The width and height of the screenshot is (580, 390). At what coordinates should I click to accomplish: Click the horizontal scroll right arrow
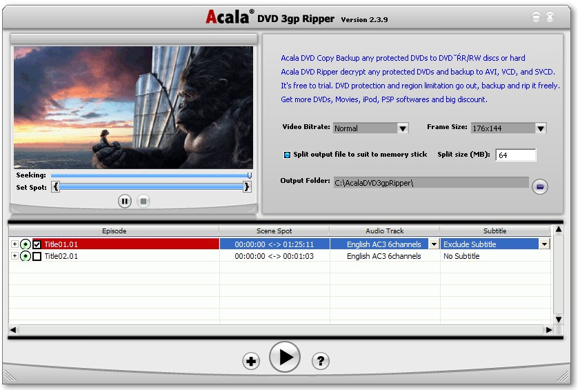pyautogui.click(x=549, y=330)
